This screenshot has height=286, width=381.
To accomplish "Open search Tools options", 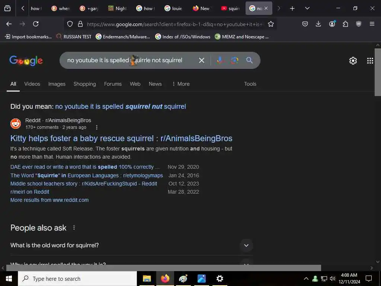I will tap(250, 84).
